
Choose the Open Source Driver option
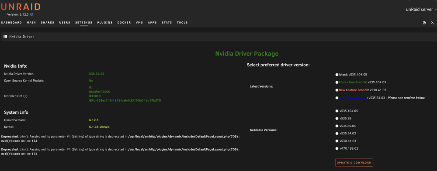point(337,98)
